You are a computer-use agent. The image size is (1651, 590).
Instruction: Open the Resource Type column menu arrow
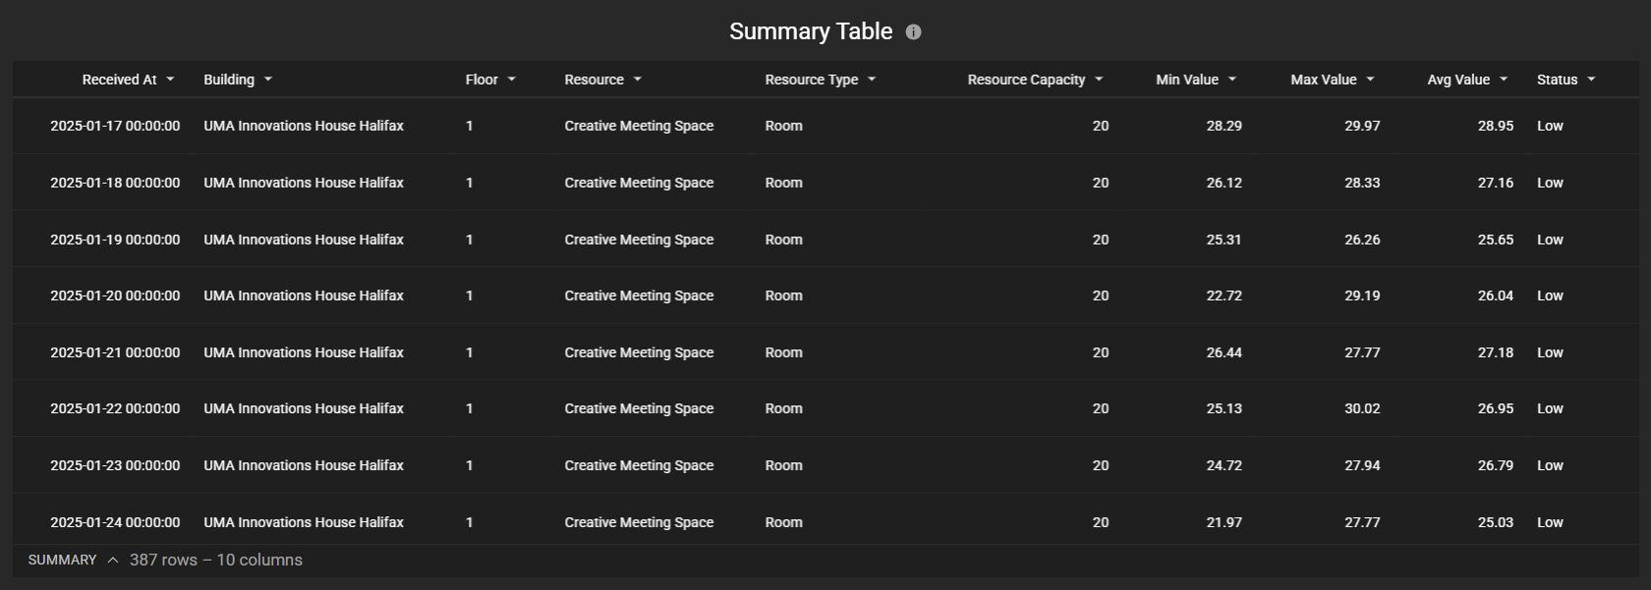872,80
